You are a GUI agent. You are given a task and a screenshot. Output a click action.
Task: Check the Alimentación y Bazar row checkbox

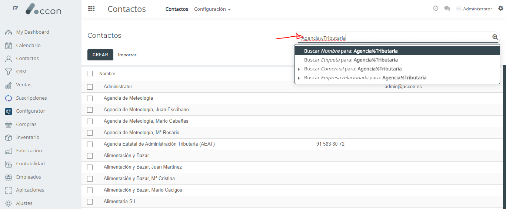coord(90,156)
